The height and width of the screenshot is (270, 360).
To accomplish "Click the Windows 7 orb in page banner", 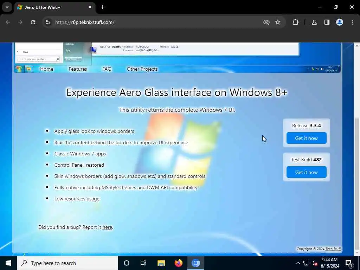I will pos(19,69).
